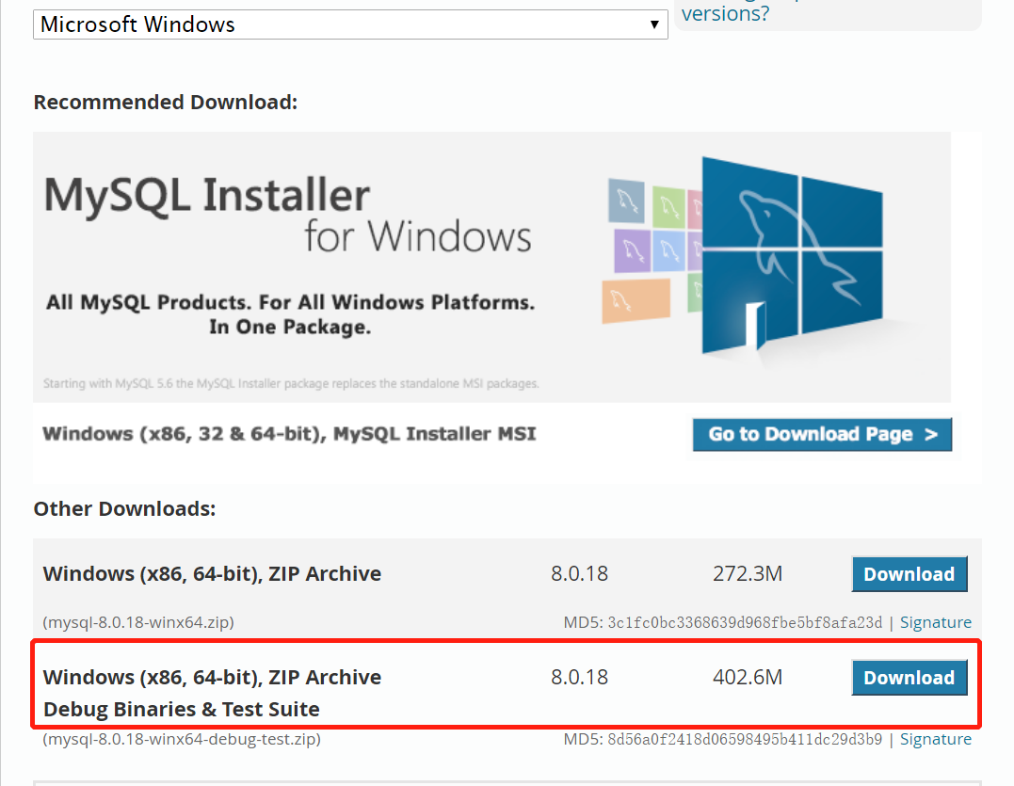The height and width of the screenshot is (786, 1014).
Task: Open Signature link for mysql-8.0.18-winx64.zip
Action: tap(936, 622)
